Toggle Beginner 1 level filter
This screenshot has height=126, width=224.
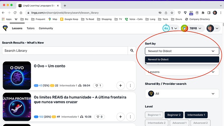pyautogui.click(x=154, y=115)
